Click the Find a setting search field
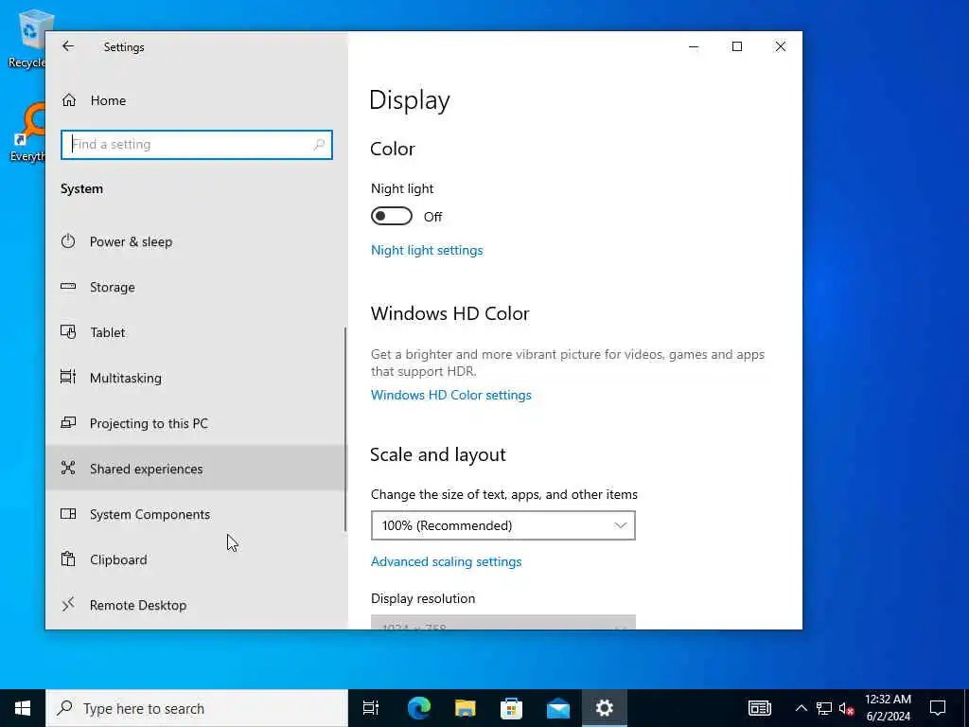 [x=197, y=145]
